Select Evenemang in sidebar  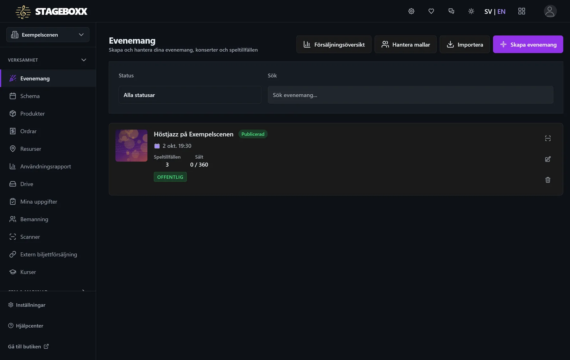click(x=48, y=78)
